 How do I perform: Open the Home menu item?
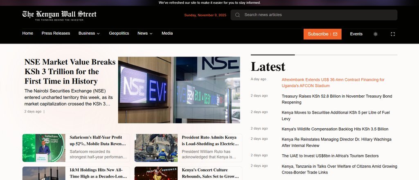[x=27, y=33]
